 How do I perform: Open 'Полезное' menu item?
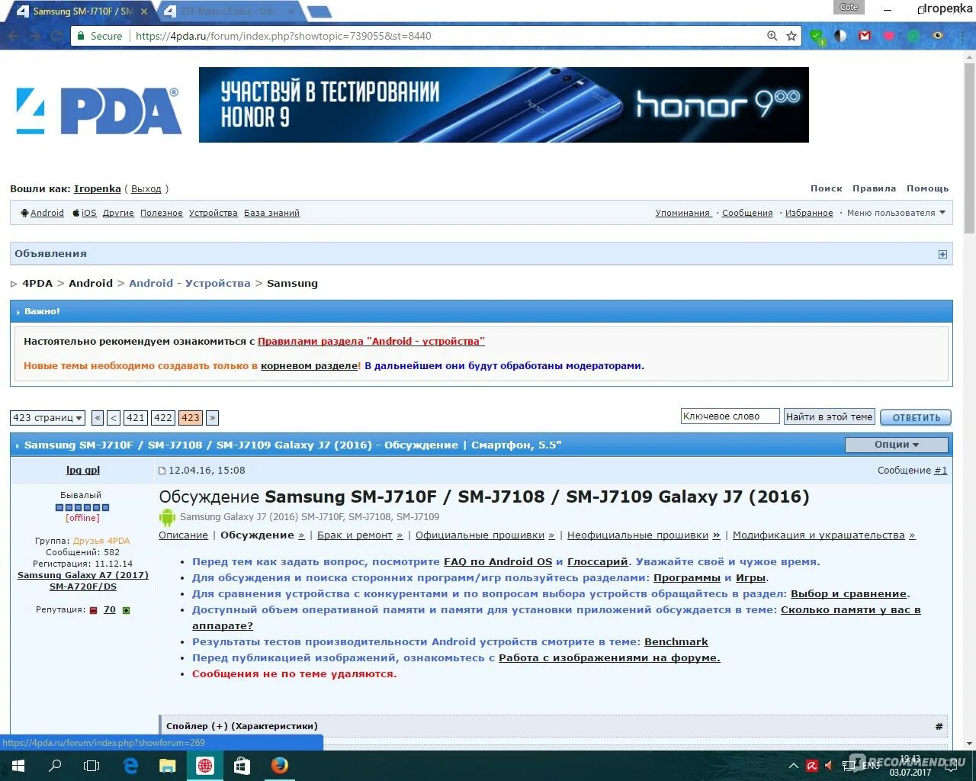pyautogui.click(x=162, y=213)
